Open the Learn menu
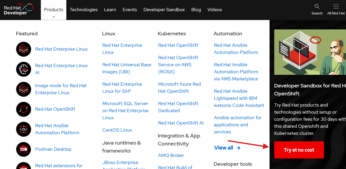The width and height of the screenshot is (346, 169). pyautogui.click(x=110, y=10)
